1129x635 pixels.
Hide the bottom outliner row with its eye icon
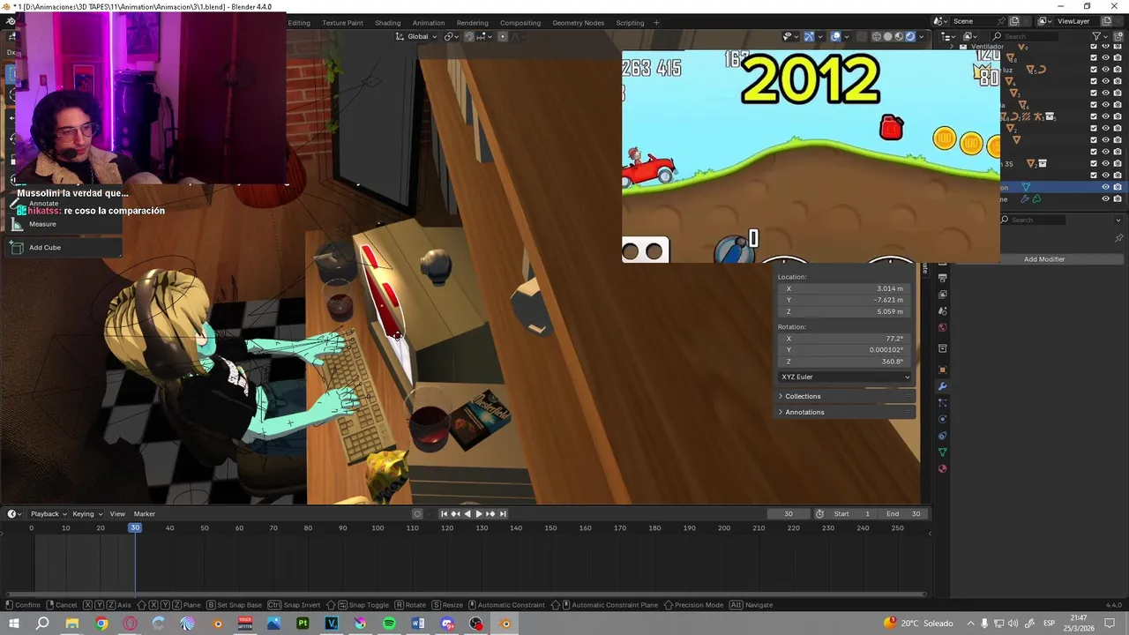pos(1105,198)
